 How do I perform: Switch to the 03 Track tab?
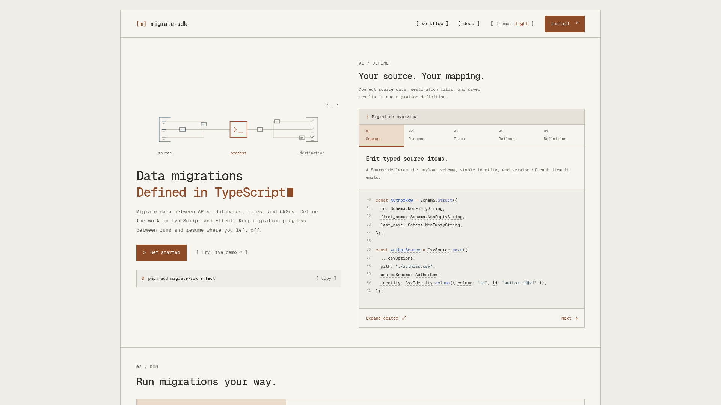click(472, 135)
